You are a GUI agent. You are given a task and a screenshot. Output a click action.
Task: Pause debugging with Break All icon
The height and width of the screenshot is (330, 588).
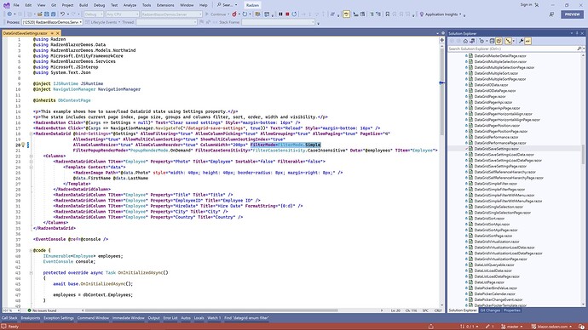tap(280, 14)
